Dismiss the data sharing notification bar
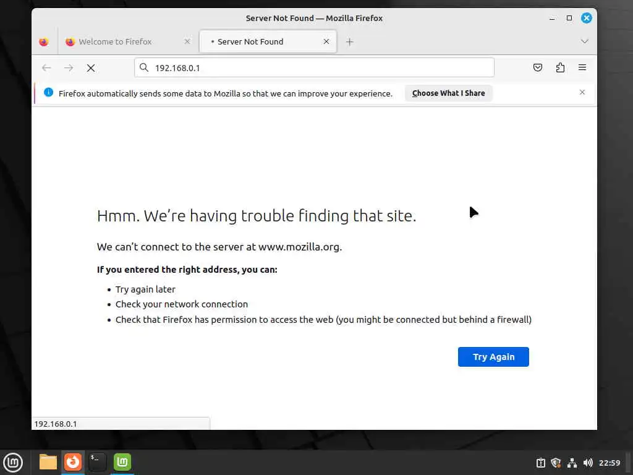This screenshot has height=475, width=633. tap(582, 92)
